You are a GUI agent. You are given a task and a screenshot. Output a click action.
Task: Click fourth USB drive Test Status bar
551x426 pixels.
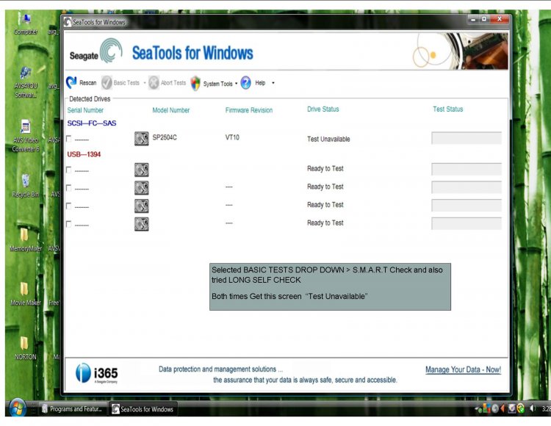[x=467, y=223]
